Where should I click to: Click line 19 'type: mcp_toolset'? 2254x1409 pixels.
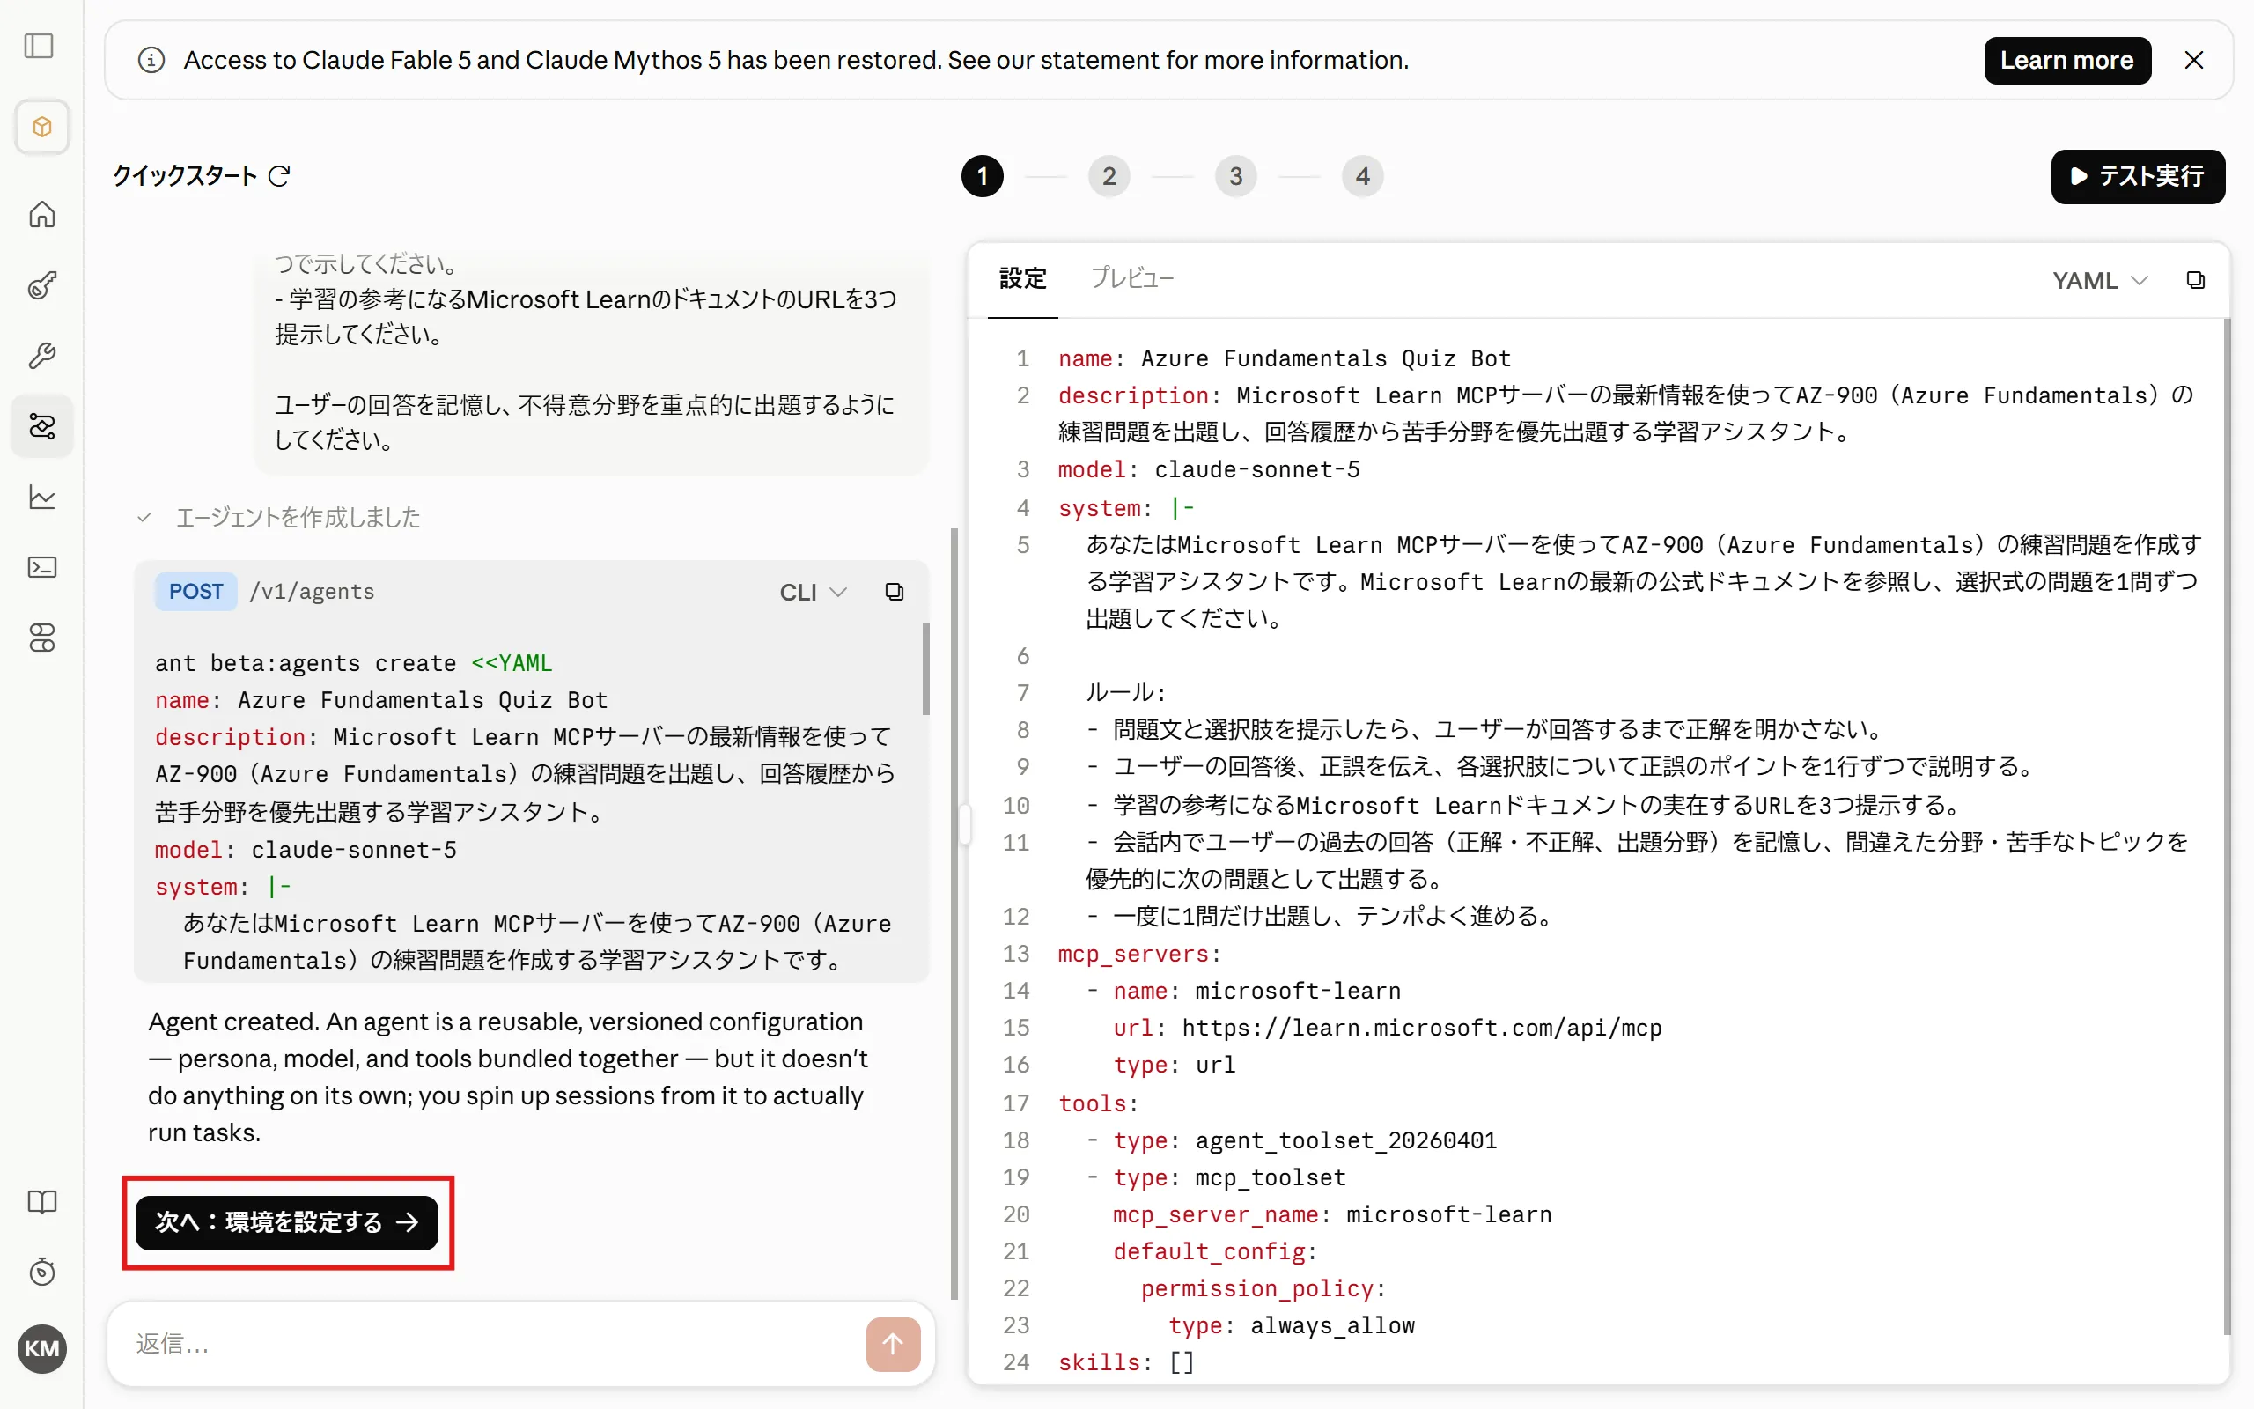pos(1217,1178)
